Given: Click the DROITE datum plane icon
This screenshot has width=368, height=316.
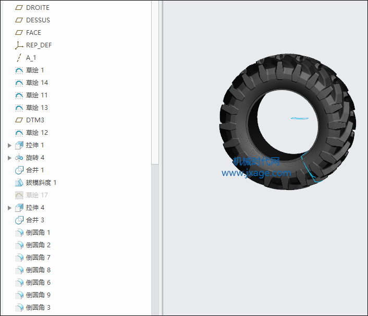Looking at the screenshot, I should 19,8.
